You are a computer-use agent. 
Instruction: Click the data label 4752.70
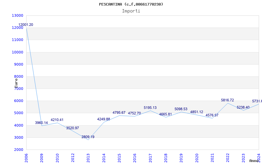click(134, 113)
